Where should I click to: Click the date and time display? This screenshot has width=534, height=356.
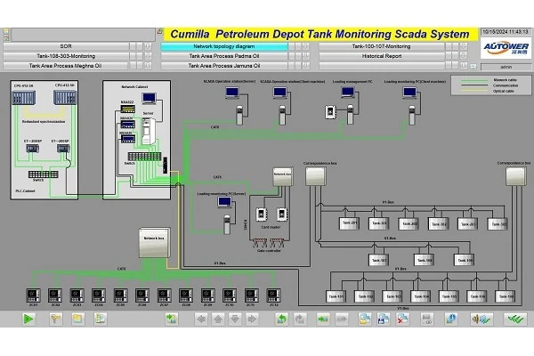(x=506, y=32)
